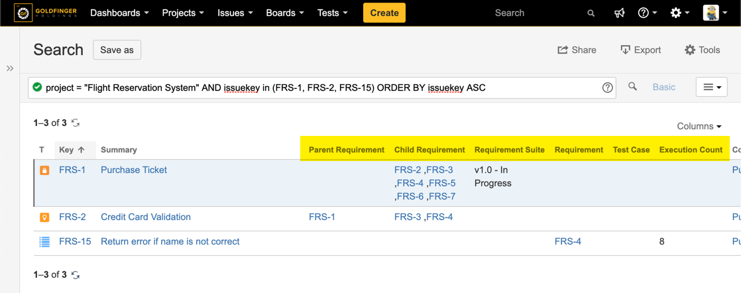Switch to Basic search mode
Viewport: 741px width, 293px height.
pyautogui.click(x=663, y=87)
